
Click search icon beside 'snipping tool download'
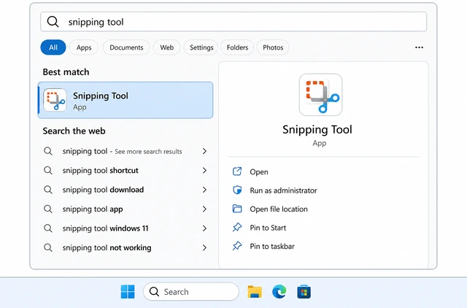click(48, 190)
